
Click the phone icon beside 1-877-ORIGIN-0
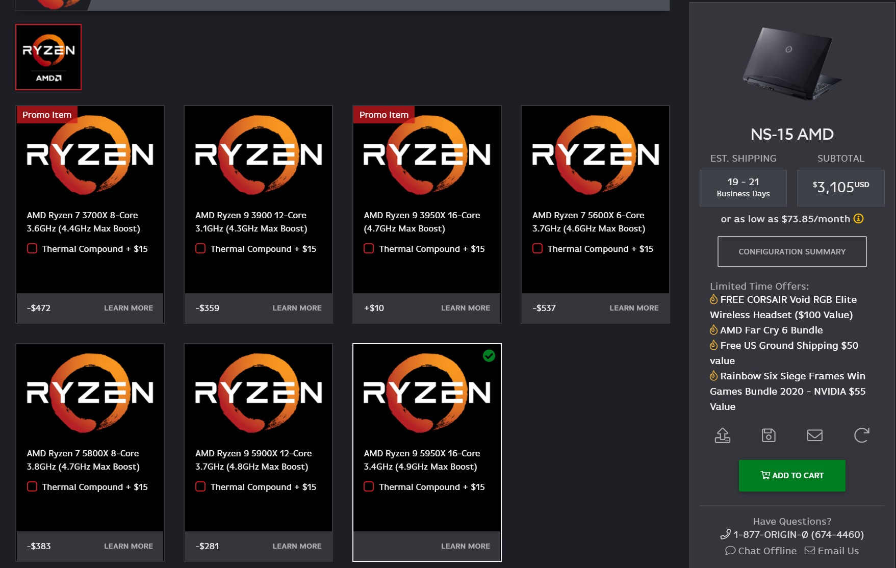(x=725, y=535)
